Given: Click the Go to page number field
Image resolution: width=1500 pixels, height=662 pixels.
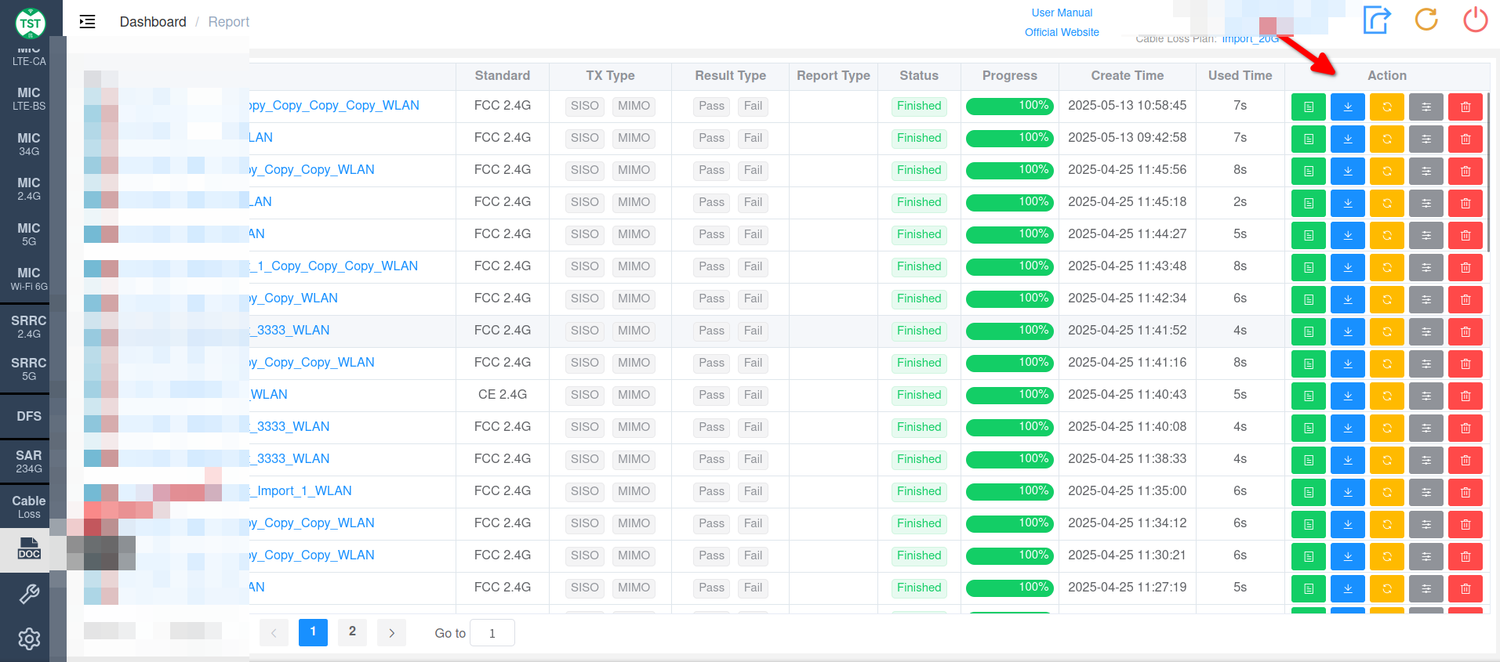Looking at the screenshot, I should click(492, 633).
